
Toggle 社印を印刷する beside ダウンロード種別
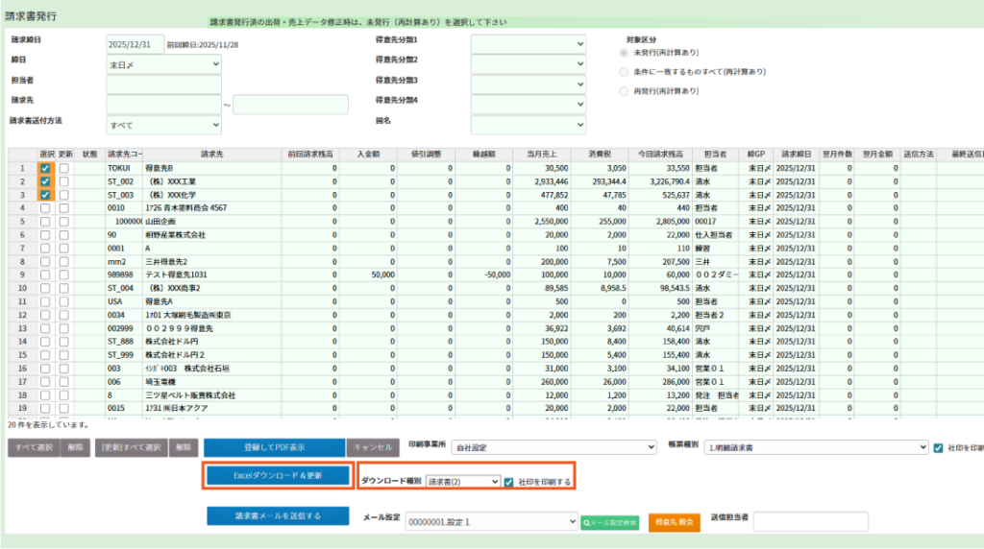coord(509,482)
